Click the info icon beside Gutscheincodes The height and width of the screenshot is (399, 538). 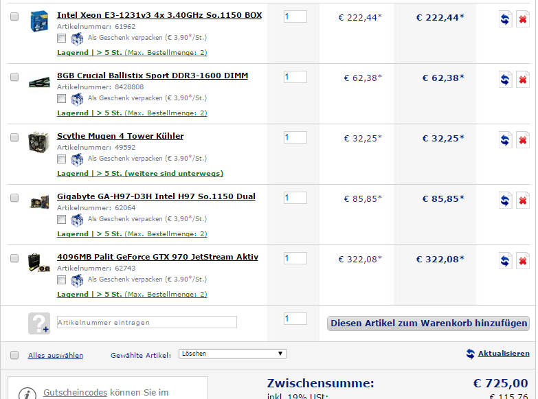[27, 394]
